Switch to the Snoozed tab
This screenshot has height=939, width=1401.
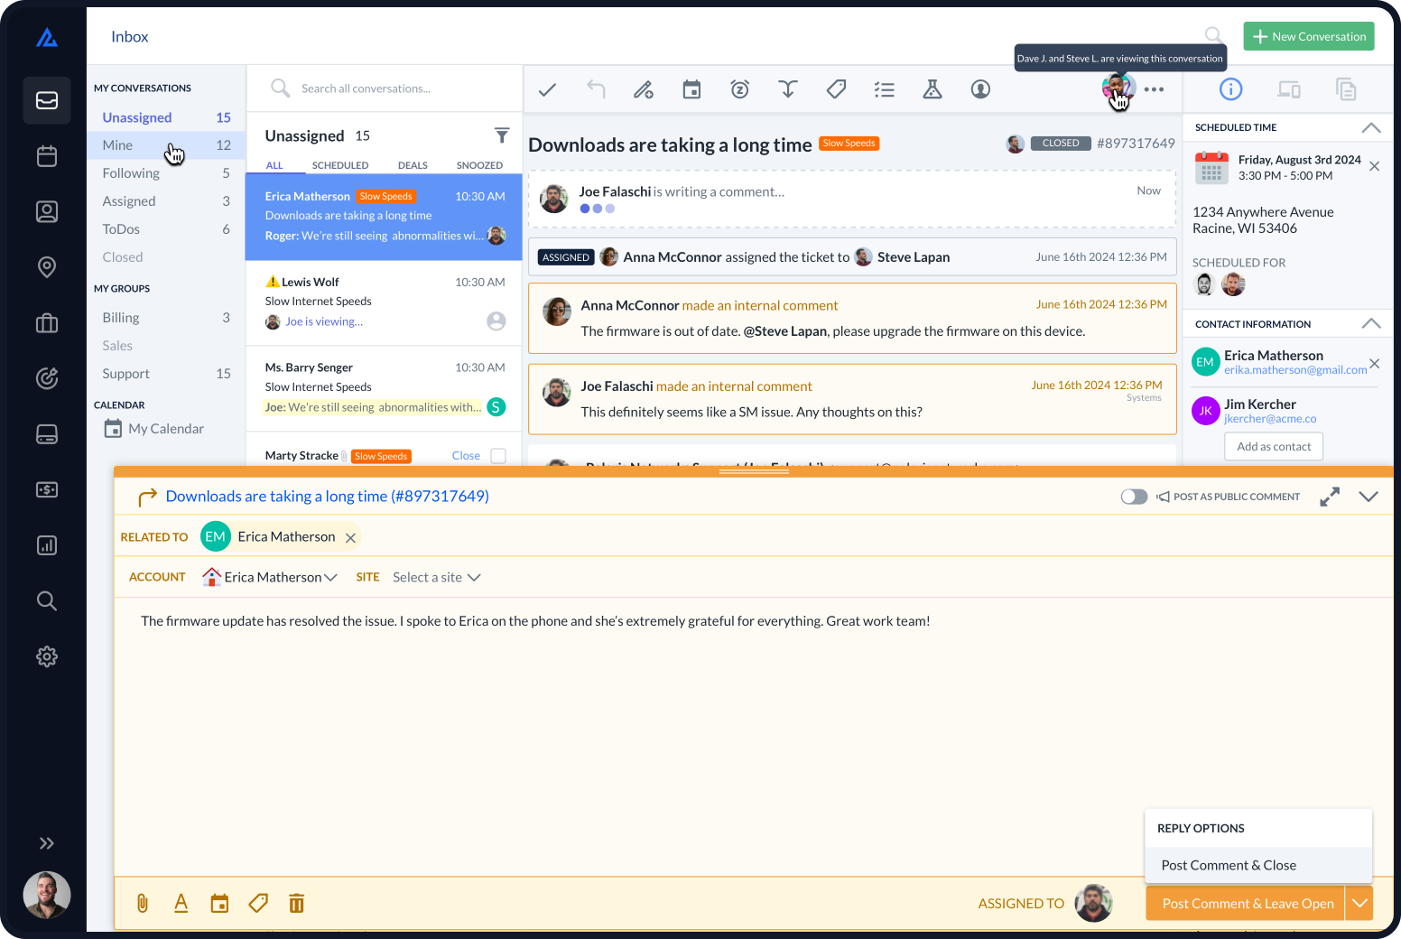pyautogui.click(x=479, y=165)
